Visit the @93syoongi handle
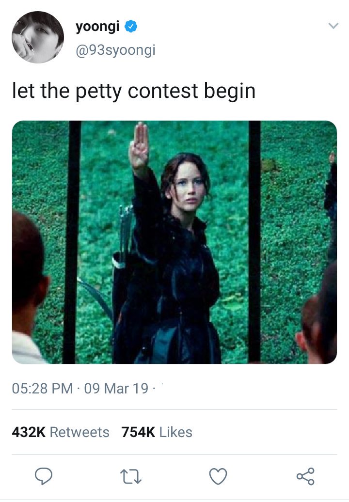The width and height of the screenshot is (349, 502). click(x=115, y=50)
